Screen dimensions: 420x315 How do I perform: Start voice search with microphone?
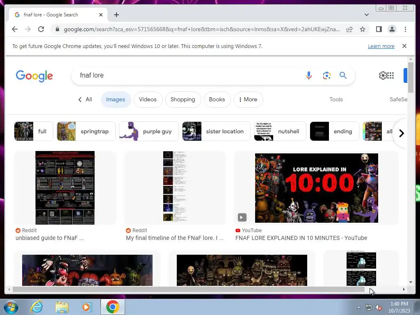308,75
